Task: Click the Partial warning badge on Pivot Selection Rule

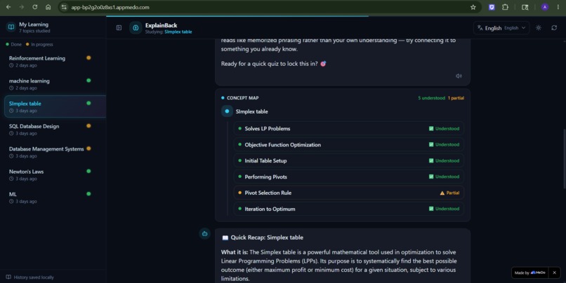Action: [x=449, y=193]
